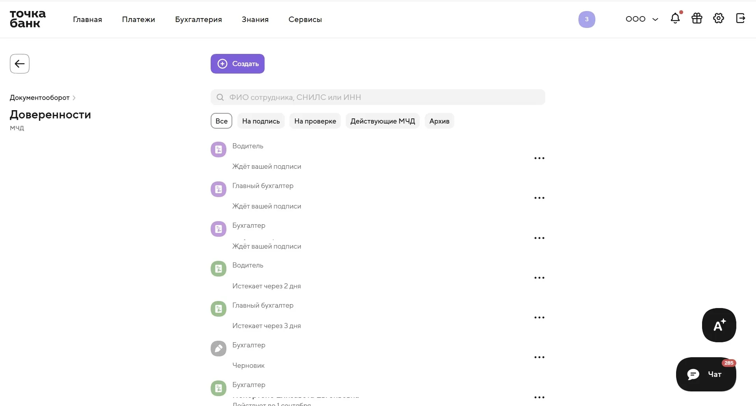
Task: Click the Истекает через 3 дня status
Action: 267,326
